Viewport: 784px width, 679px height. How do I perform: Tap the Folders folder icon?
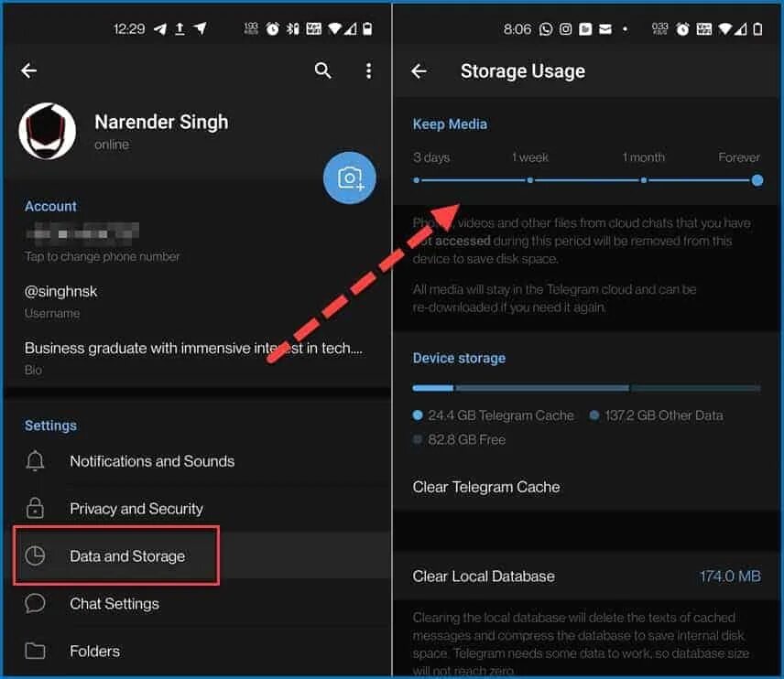(x=35, y=651)
